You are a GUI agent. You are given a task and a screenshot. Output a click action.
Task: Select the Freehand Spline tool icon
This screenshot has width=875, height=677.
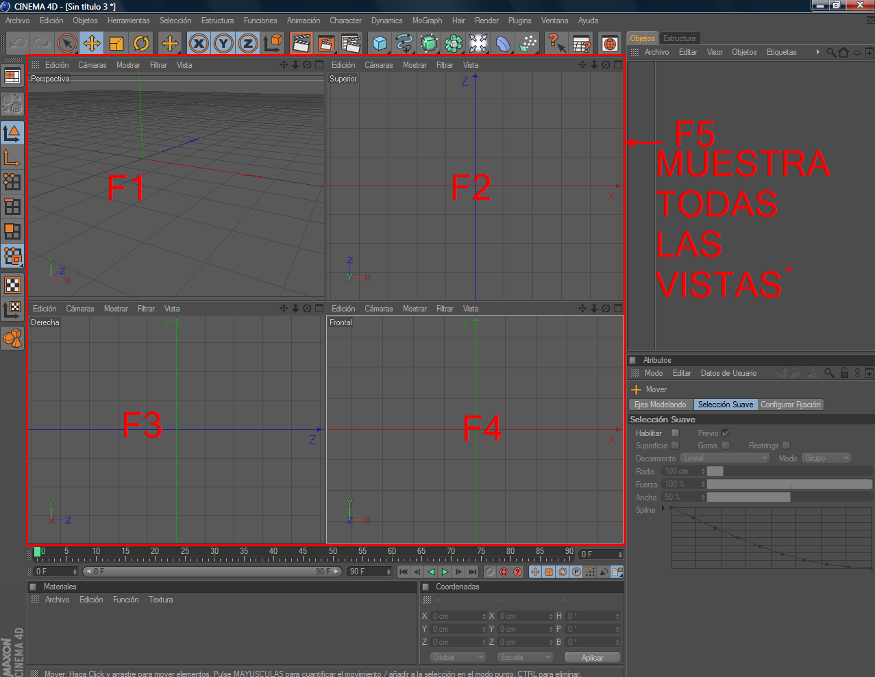(x=404, y=42)
